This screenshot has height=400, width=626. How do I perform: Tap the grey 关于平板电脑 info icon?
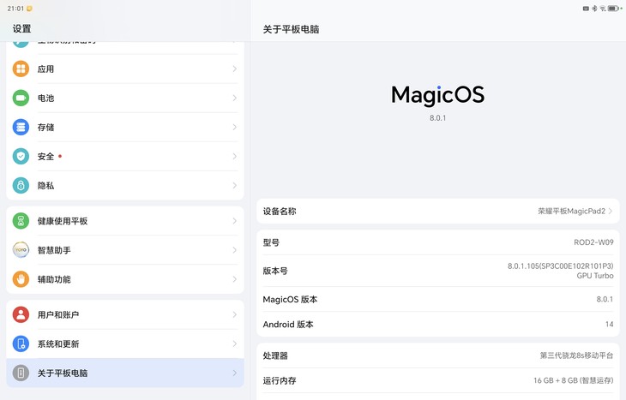[21, 373]
